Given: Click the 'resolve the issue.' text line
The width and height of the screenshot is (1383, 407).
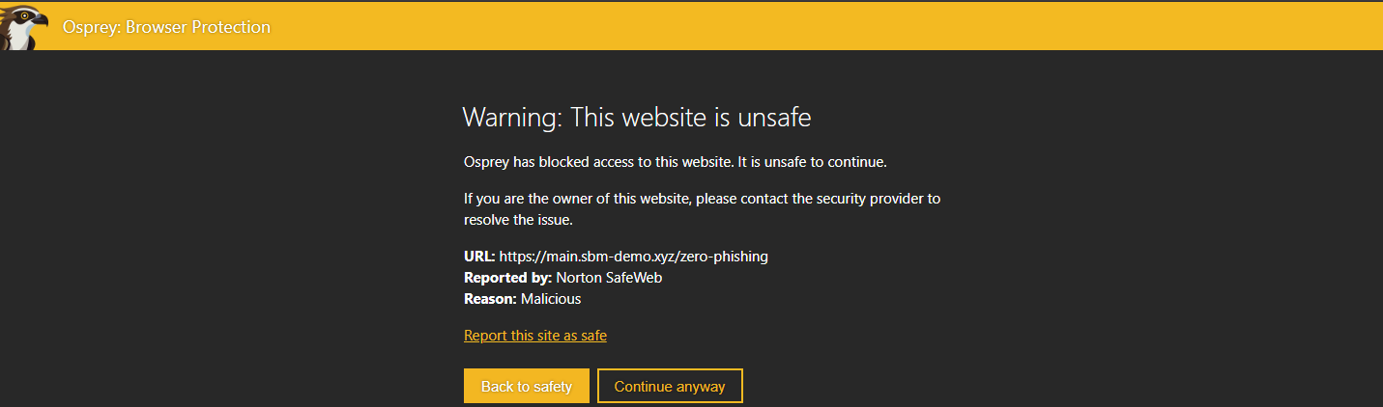Looking at the screenshot, I should point(519,220).
